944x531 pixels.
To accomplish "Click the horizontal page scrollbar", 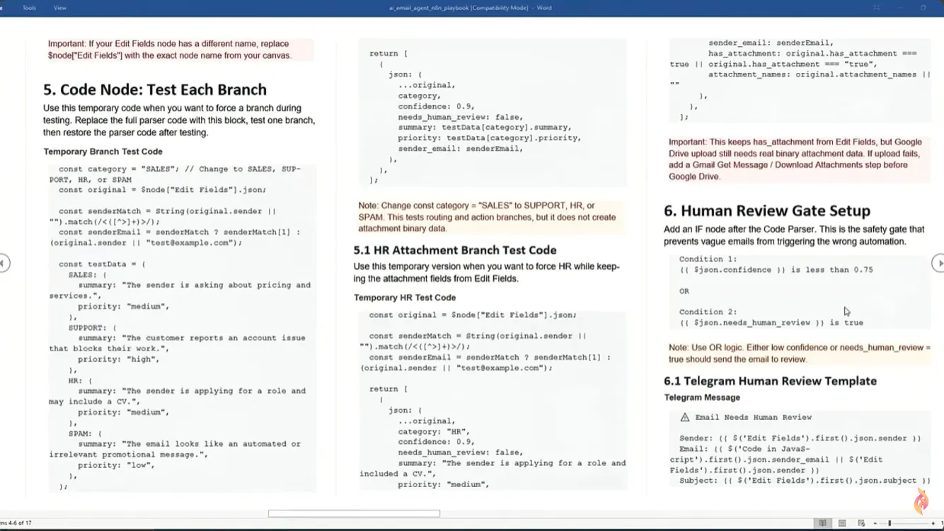I will point(354,513).
